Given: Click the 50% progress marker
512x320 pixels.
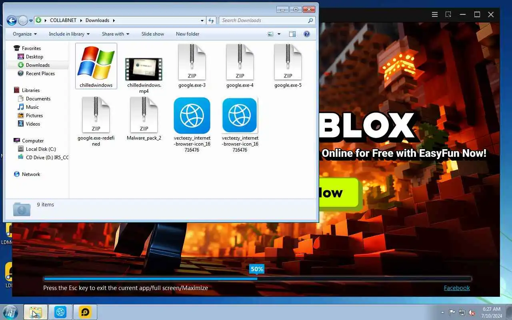Looking at the screenshot, I should pos(257,269).
